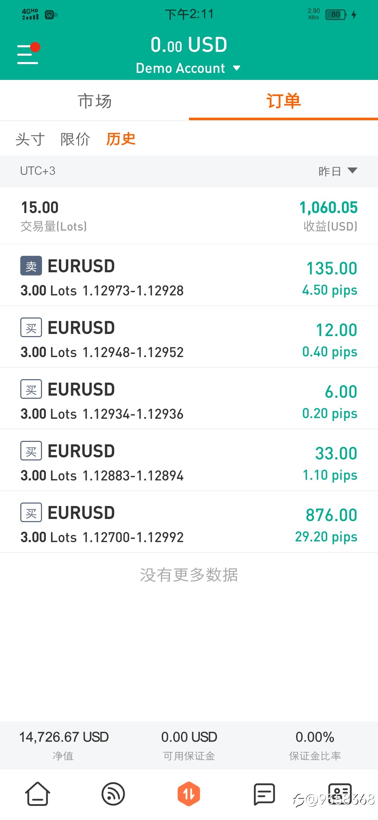This screenshot has width=378, height=820.
Task: Tap the home icon in bottom navigation
Action: (37, 794)
